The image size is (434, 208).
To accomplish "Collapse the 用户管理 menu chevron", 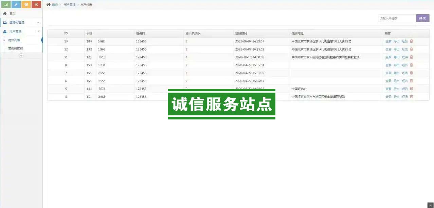I will (38, 32).
